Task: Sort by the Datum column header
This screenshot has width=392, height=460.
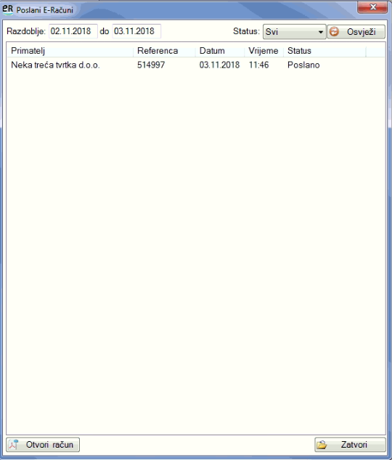Action: coord(220,51)
